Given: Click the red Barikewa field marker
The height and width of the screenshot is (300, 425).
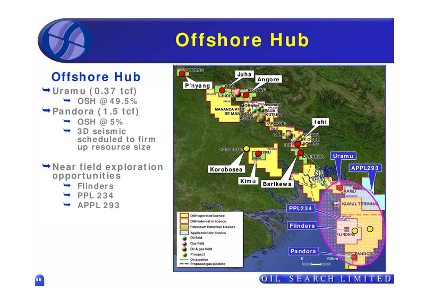Looking at the screenshot, I should [301, 153].
